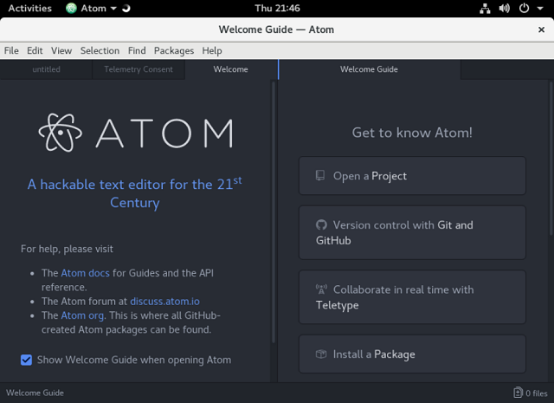Close the Atom window

[541, 29]
